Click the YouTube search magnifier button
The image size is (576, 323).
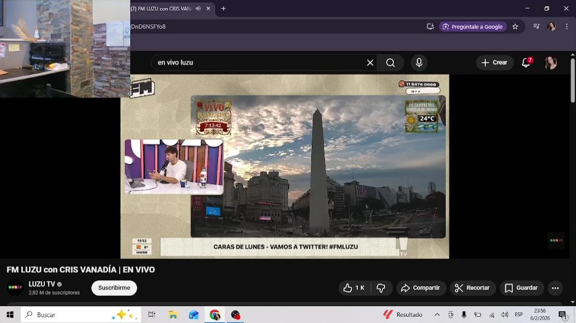pyautogui.click(x=390, y=63)
